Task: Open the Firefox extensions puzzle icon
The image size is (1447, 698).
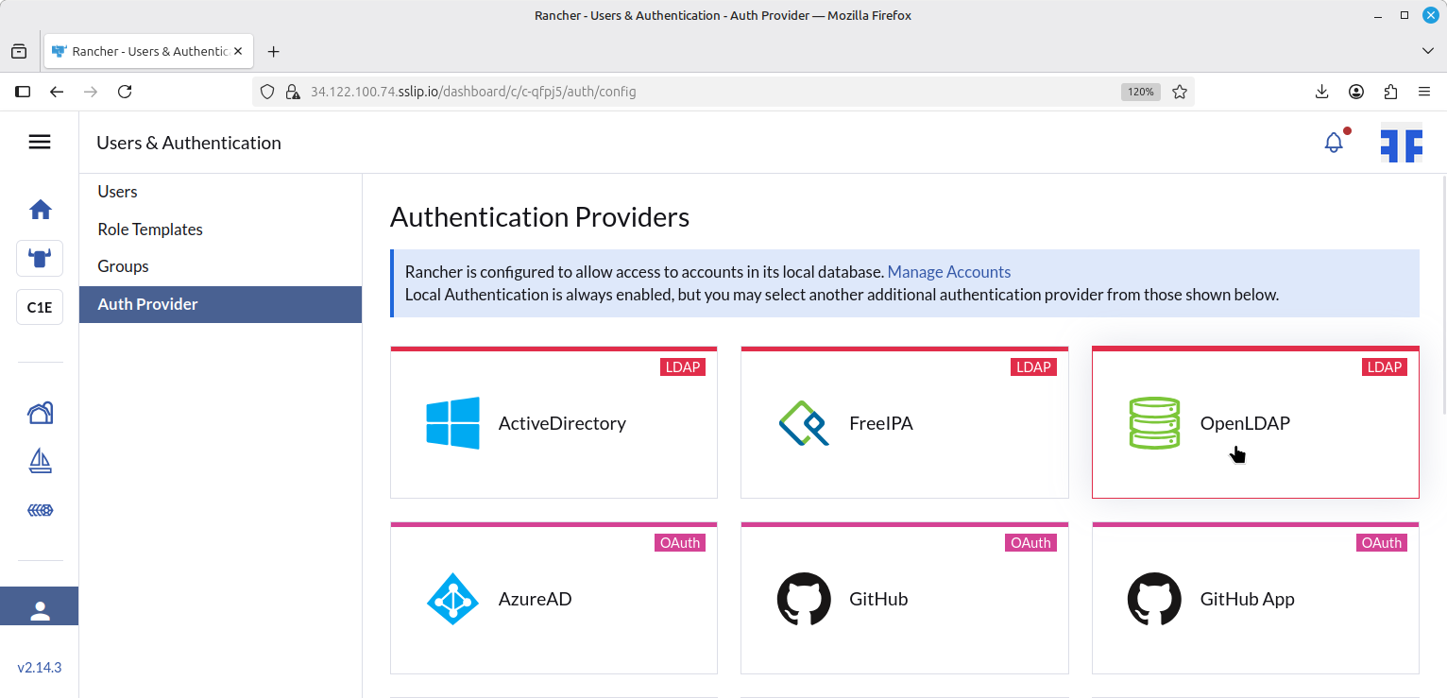Action: click(1390, 92)
